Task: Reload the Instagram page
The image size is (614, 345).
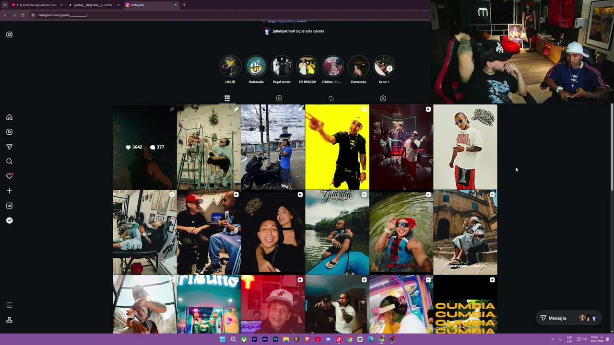Action: click(23, 15)
